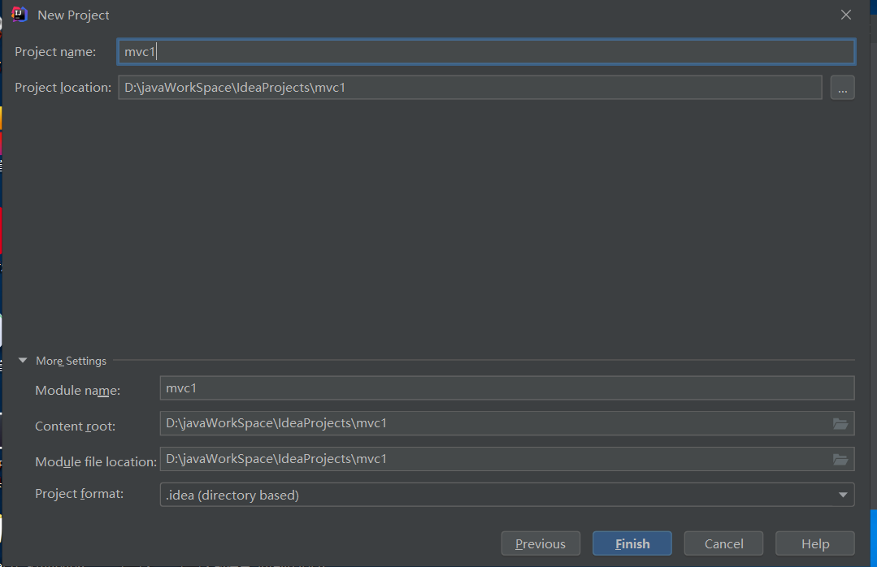Focus the Project name field

coord(486,51)
